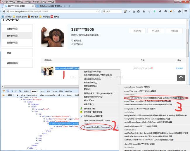Open the URL bar history dropdown arrow
Image resolution: width=190 pixels, height=151 pixels.
coord(97,11)
